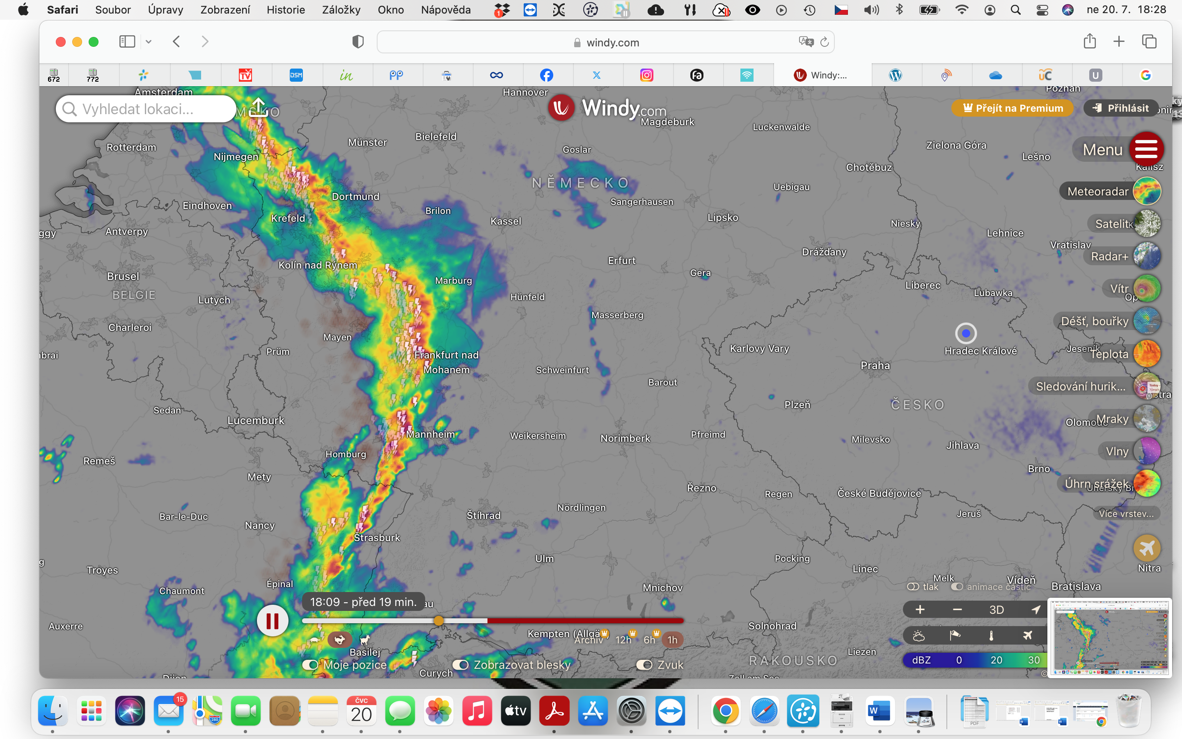Open the red hamburger Menu button
This screenshot has height=739, width=1182.
[x=1146, y=149]
